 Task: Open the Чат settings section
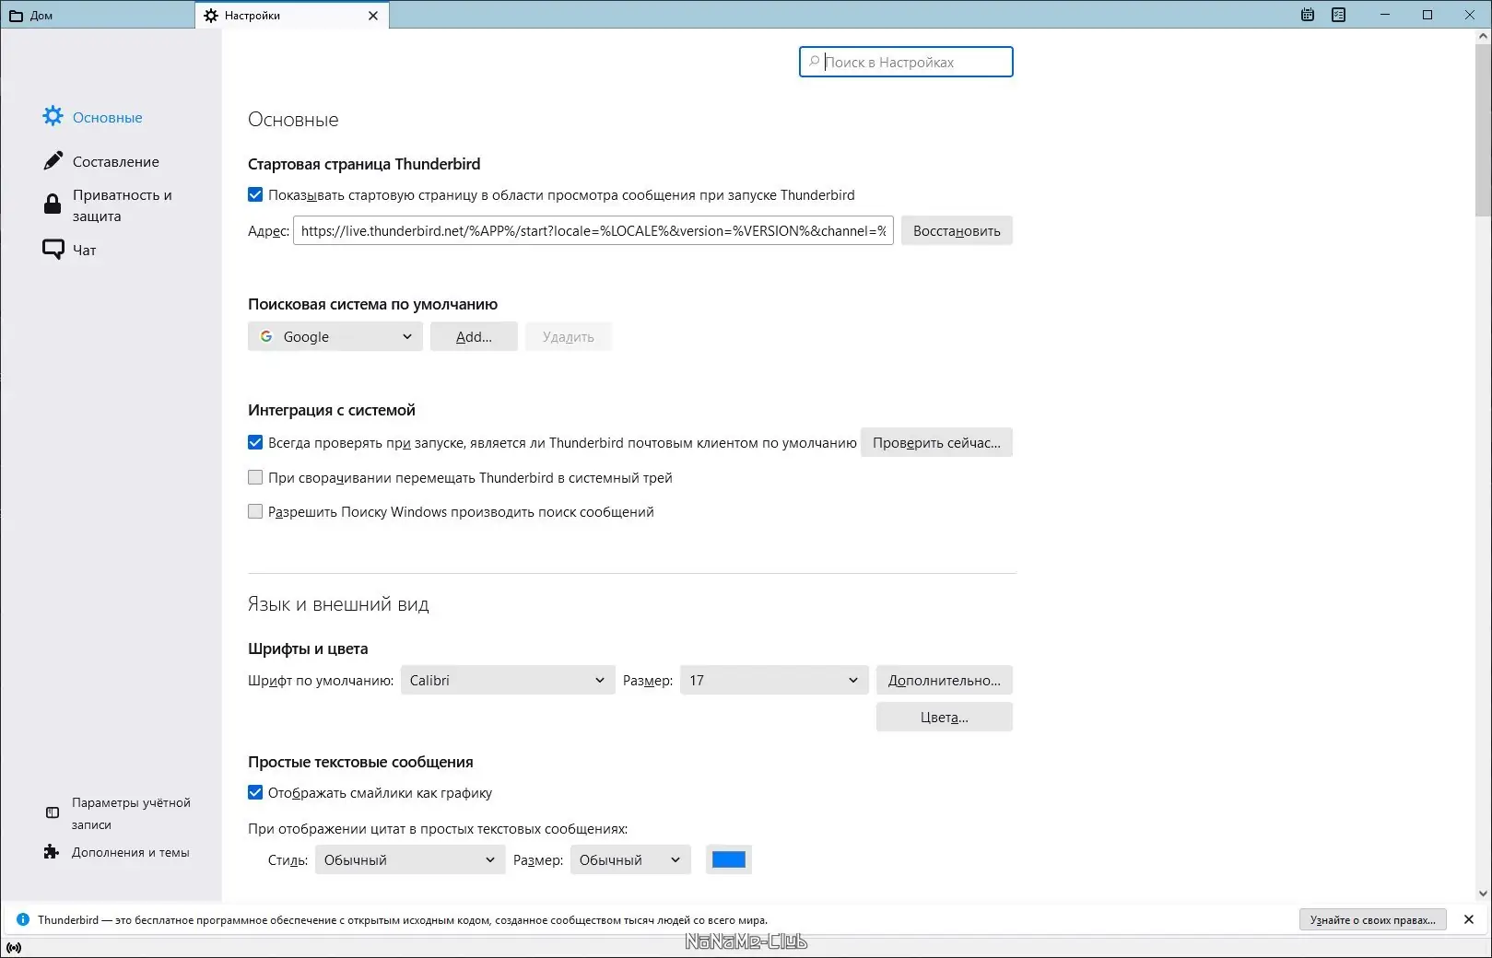(x=84, y=250)
